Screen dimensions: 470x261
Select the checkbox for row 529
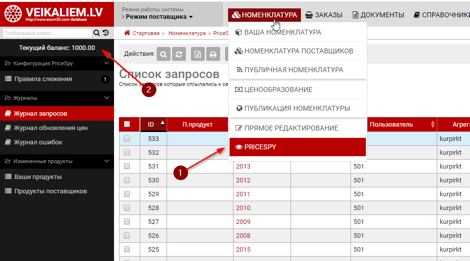pos(127,194)
